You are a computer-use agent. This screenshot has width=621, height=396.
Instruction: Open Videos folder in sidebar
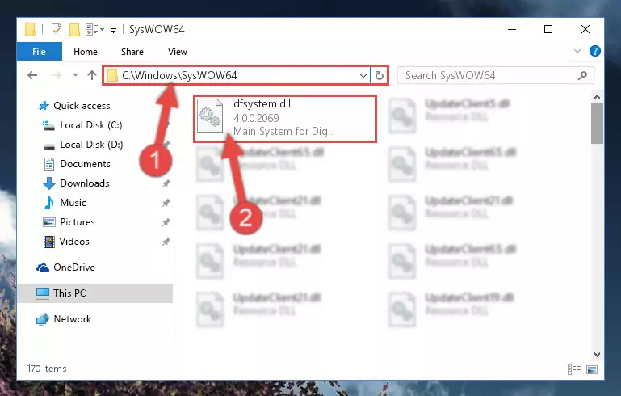click(x=74, y=242)
